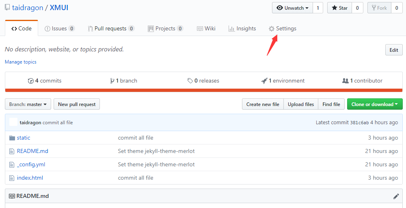Open the Issues tab
406x208 pixels.
60,28
